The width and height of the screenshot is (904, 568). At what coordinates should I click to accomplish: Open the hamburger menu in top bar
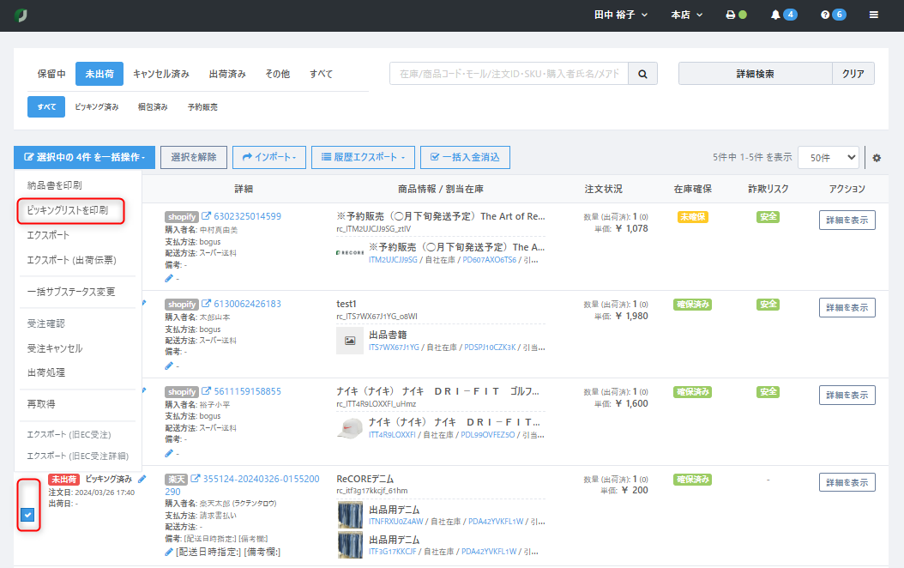tap(873, 15)
